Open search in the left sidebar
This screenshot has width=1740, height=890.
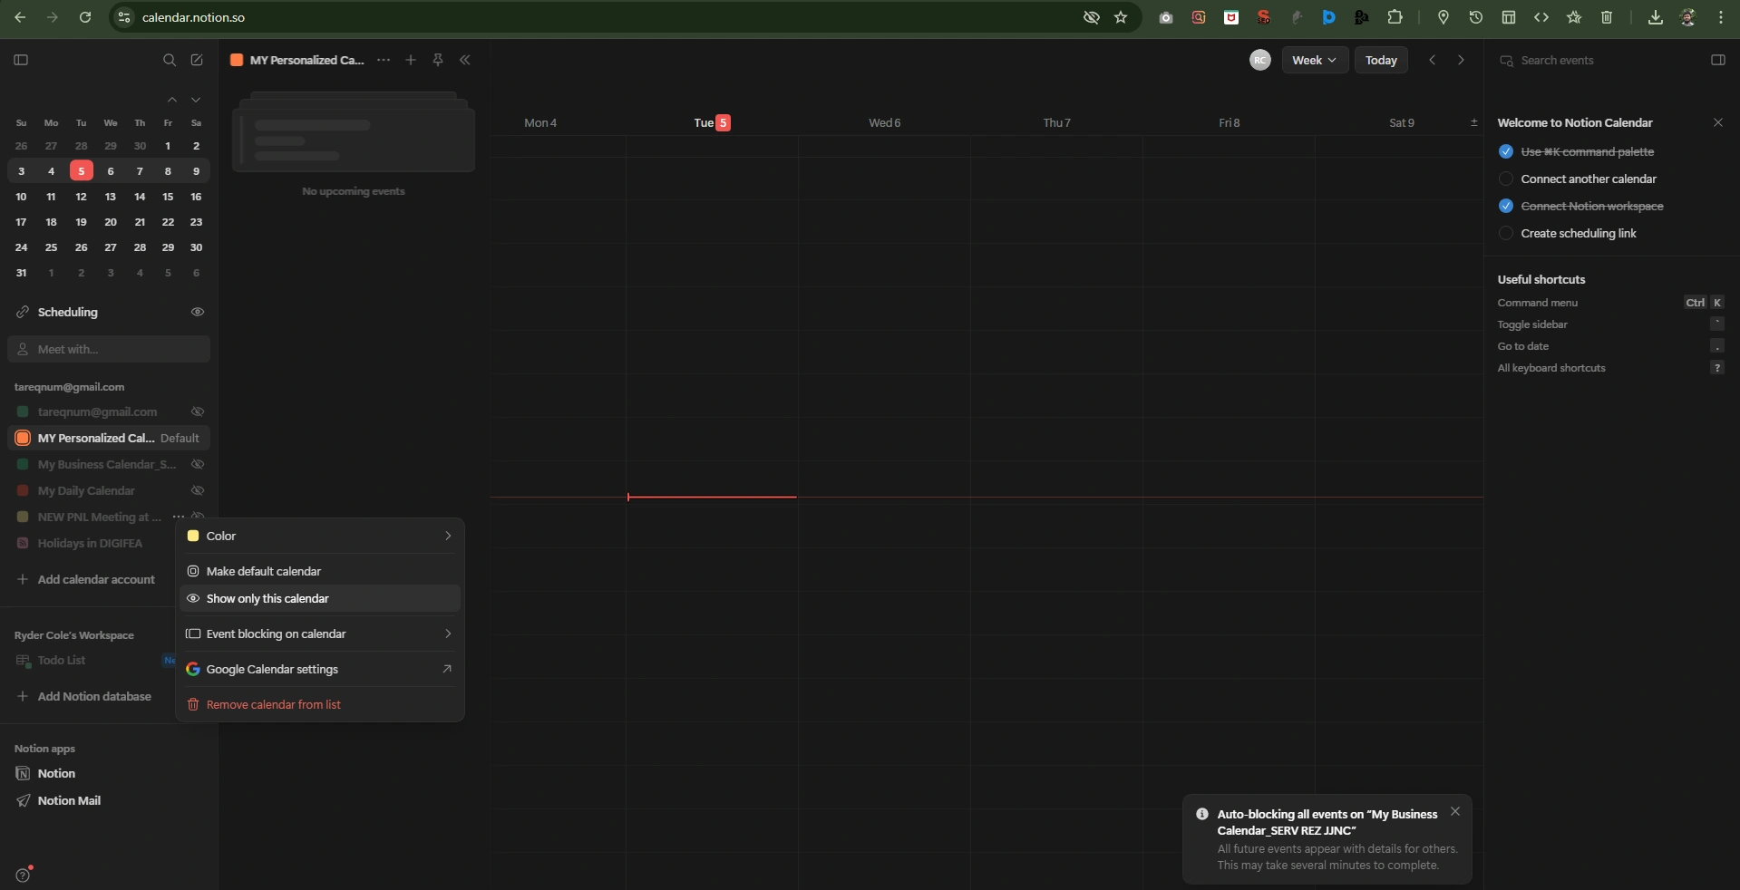[169, 60]
